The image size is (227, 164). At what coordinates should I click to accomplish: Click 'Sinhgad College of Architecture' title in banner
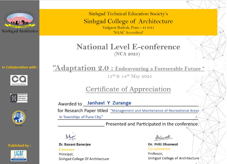click(x=128, y=21)
